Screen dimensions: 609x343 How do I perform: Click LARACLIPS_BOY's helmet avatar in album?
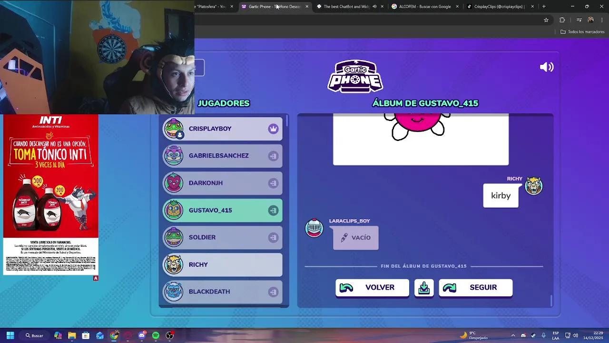pyautogui.click(x=314, y=228)
